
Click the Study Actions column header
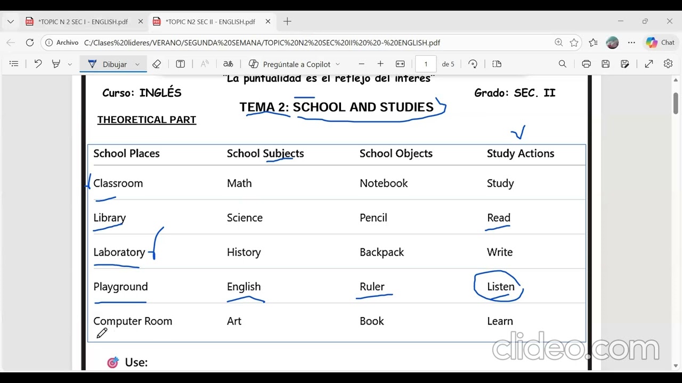pos(521,153)
